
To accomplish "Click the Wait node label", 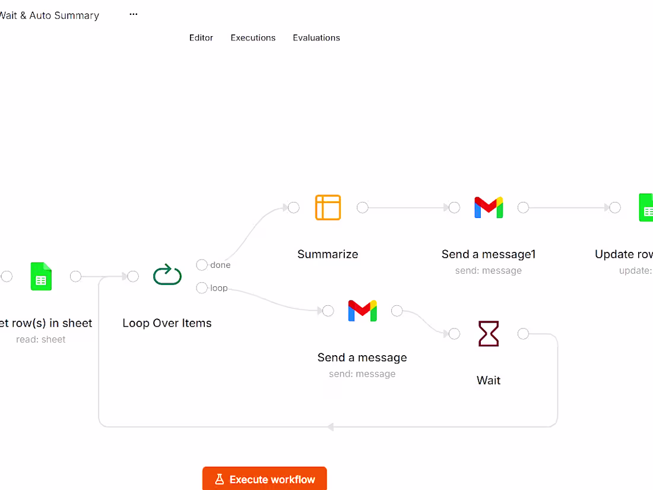I will 489,380.
